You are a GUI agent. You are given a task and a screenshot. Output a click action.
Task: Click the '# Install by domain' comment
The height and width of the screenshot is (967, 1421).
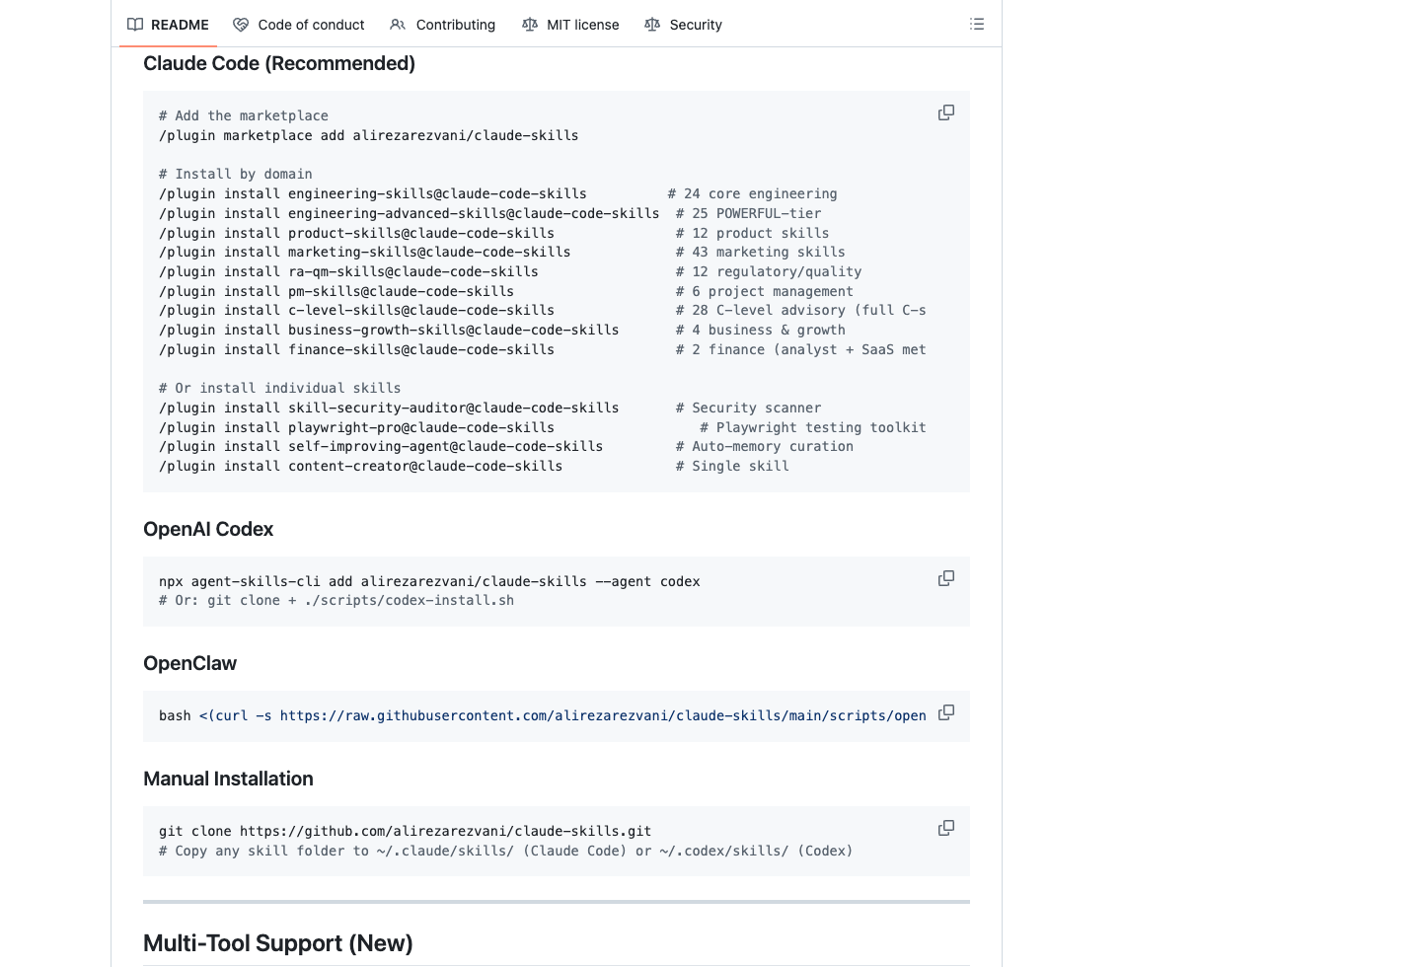point(236,174)
